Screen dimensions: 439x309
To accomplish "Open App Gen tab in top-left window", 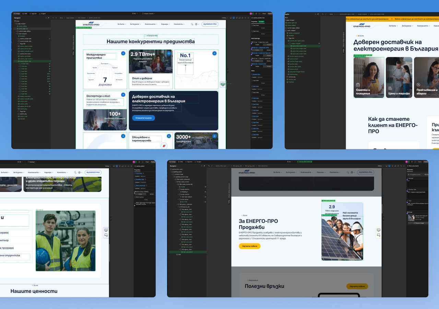I will coord(33,14).
